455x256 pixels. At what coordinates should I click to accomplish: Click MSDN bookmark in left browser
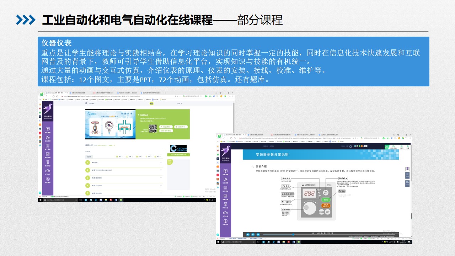pyautogui.click(x=162, y=100)
